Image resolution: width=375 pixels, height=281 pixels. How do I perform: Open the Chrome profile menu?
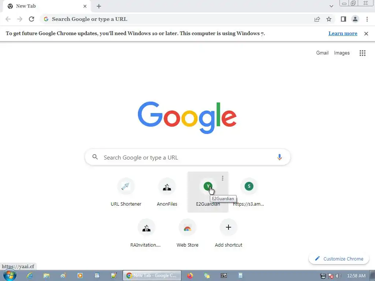(x=355, y=19)
